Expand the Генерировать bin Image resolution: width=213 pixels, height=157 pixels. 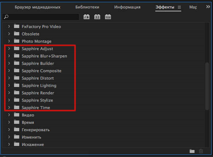[x=9, y=129]
